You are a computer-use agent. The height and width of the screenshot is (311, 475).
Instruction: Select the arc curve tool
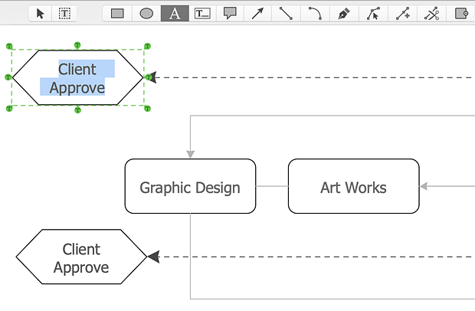[315, 13]
